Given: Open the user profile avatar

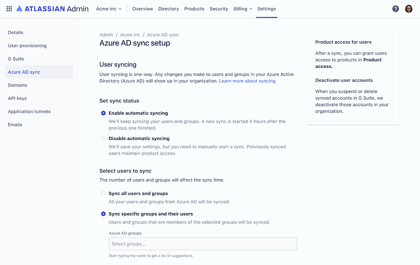Looking at the screenshot, I should point(409,9).
